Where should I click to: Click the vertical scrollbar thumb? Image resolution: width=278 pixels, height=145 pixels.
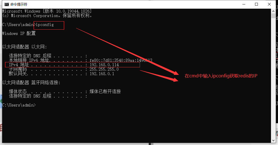pyautogui.click(x=273, y=16)
